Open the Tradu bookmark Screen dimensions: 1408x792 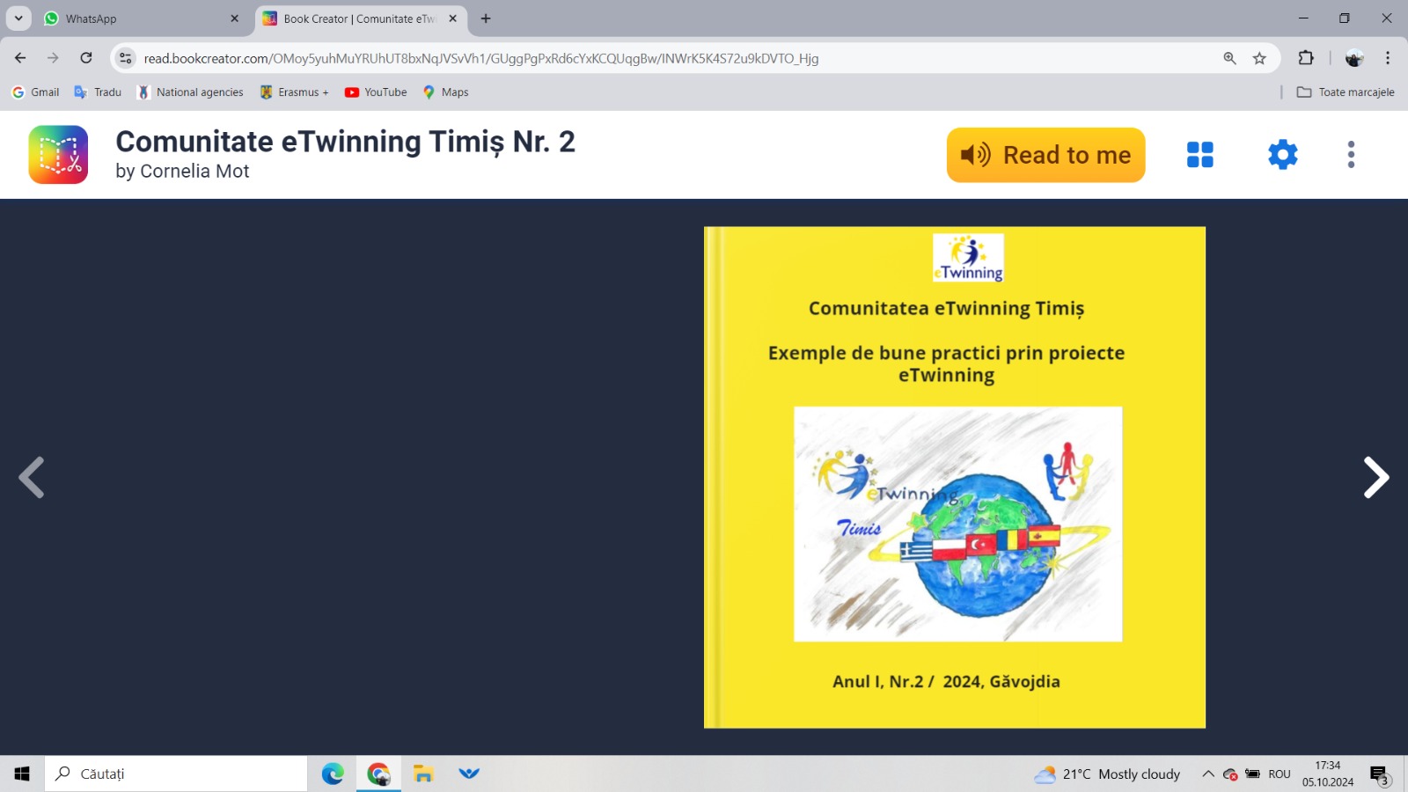point(98,92)
